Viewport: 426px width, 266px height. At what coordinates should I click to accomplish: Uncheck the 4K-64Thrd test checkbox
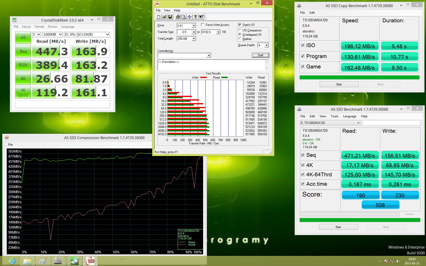point(303,175)
